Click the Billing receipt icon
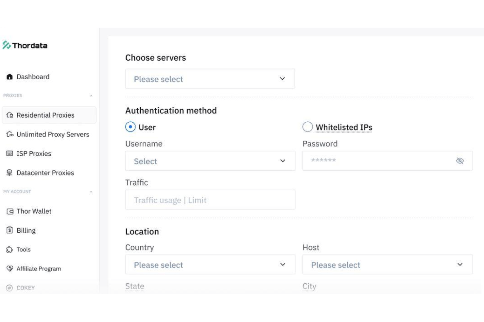Screen dimensions: 484x322 click(x=9, y=230)
